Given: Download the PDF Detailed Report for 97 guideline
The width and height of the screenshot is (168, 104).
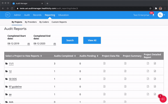Looking at the screenshot, I should pos(148,86).
